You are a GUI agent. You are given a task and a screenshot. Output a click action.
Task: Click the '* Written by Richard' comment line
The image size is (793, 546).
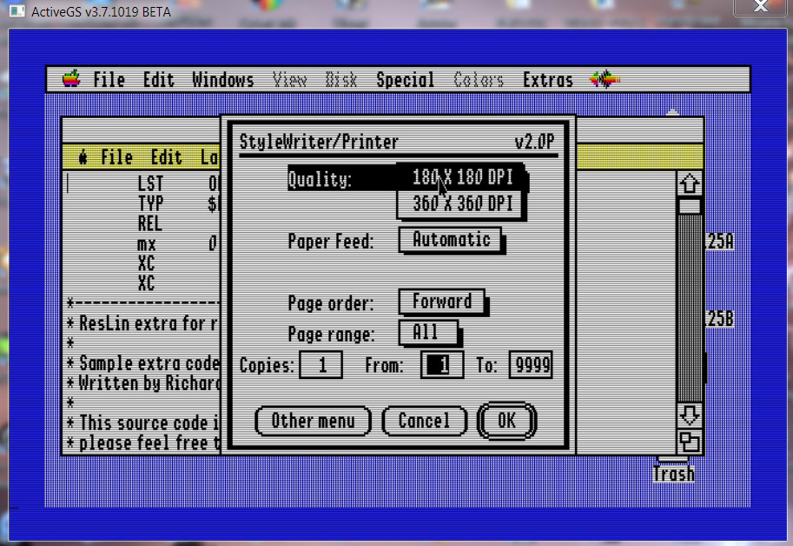pos(143,383)
